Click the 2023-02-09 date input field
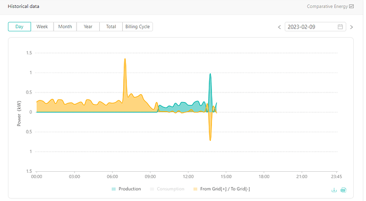The image size is (366, 201). (x=315, y=27)
